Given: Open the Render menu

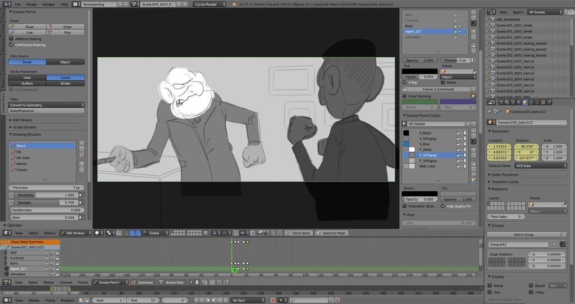Looking at the screenshot, I should tap(33, 4).
